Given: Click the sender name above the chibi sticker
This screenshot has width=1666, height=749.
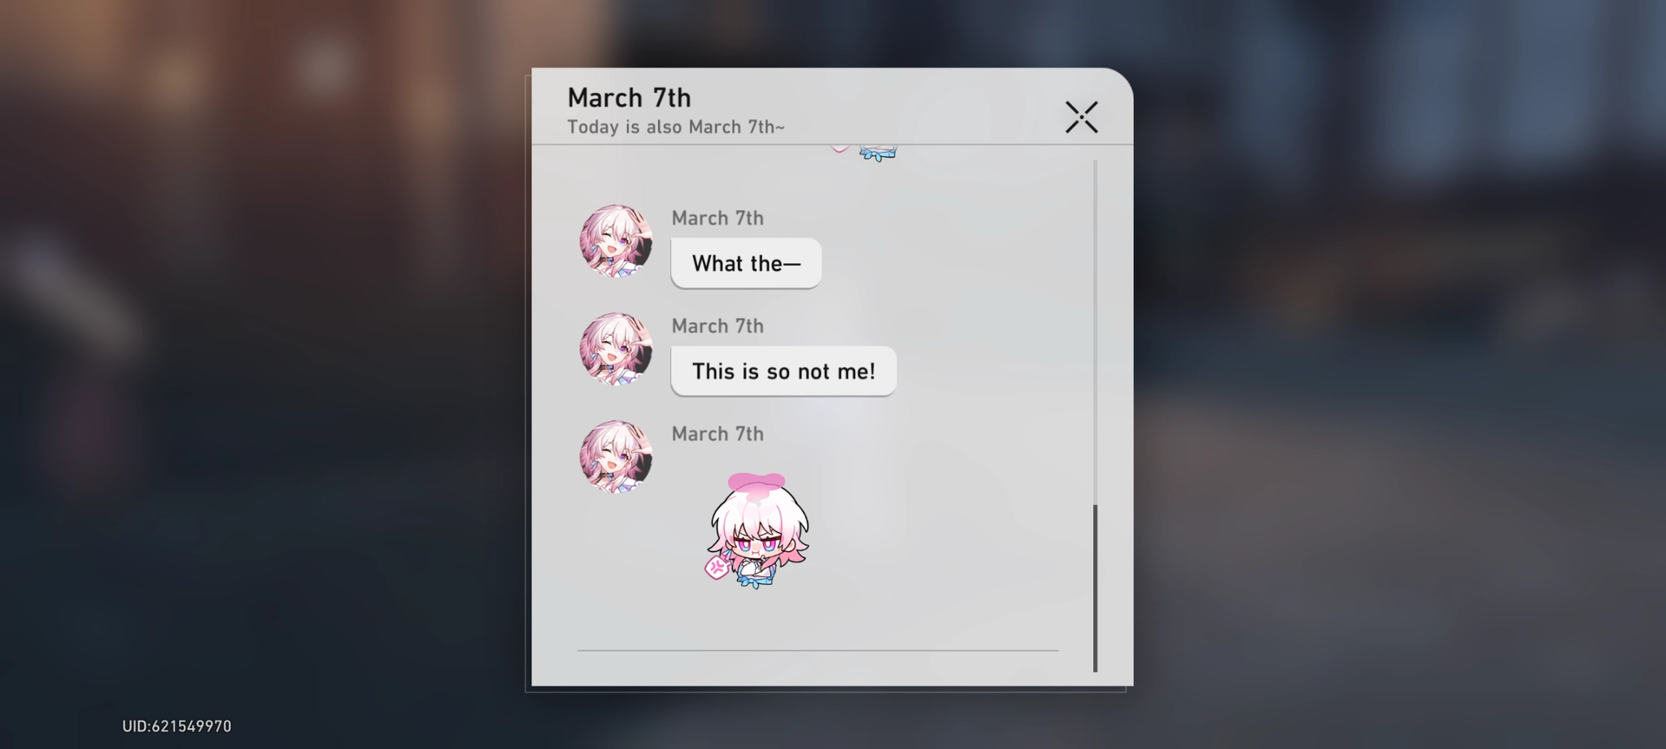Looking at the screenshot, I should pos(717,434).
